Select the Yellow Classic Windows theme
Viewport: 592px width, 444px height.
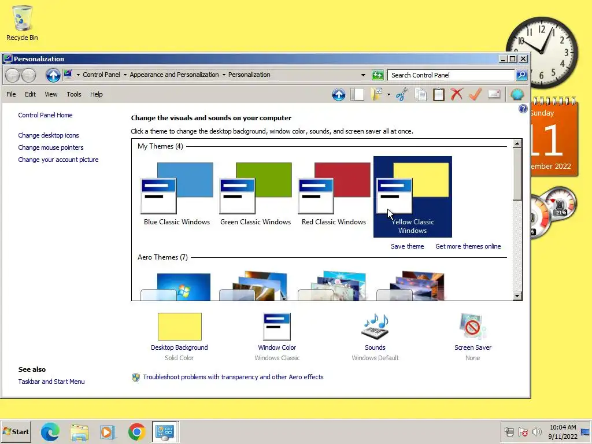pyautogui.click(x=412, y=197)
